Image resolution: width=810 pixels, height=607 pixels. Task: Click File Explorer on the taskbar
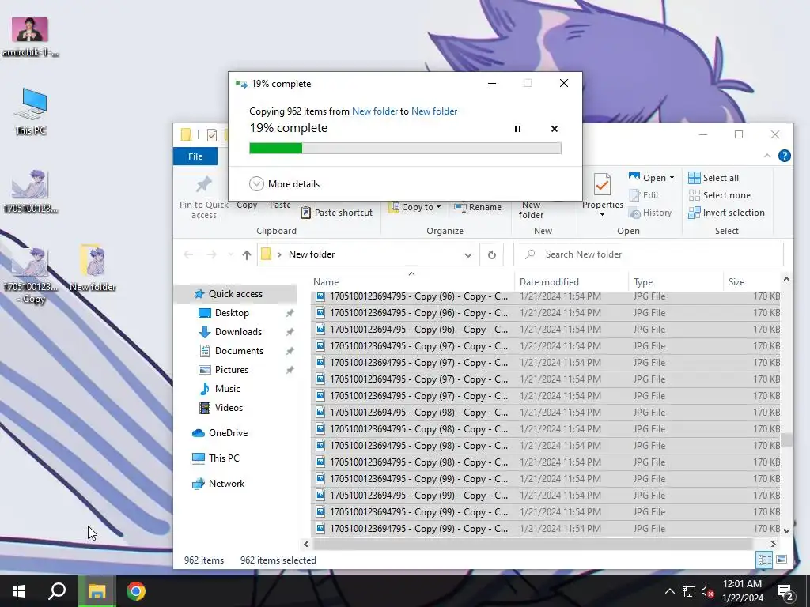coord(97,591)
